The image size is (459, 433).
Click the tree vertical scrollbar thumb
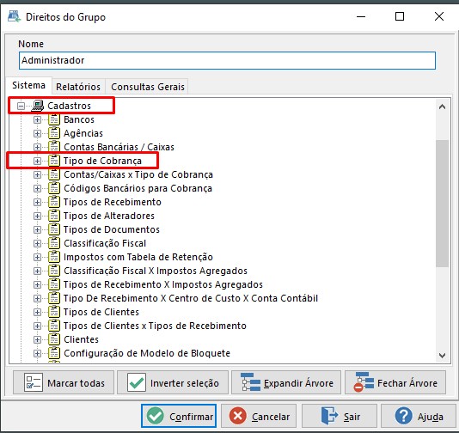click(442, 204)
